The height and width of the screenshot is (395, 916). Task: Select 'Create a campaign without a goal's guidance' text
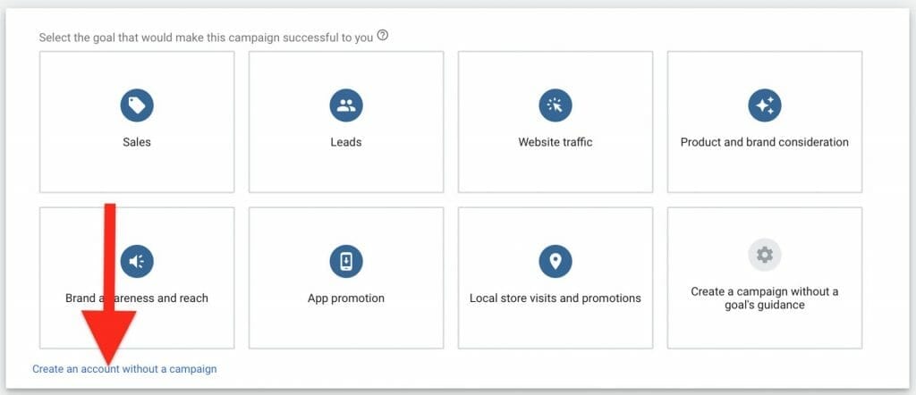[x=764, y=298]
